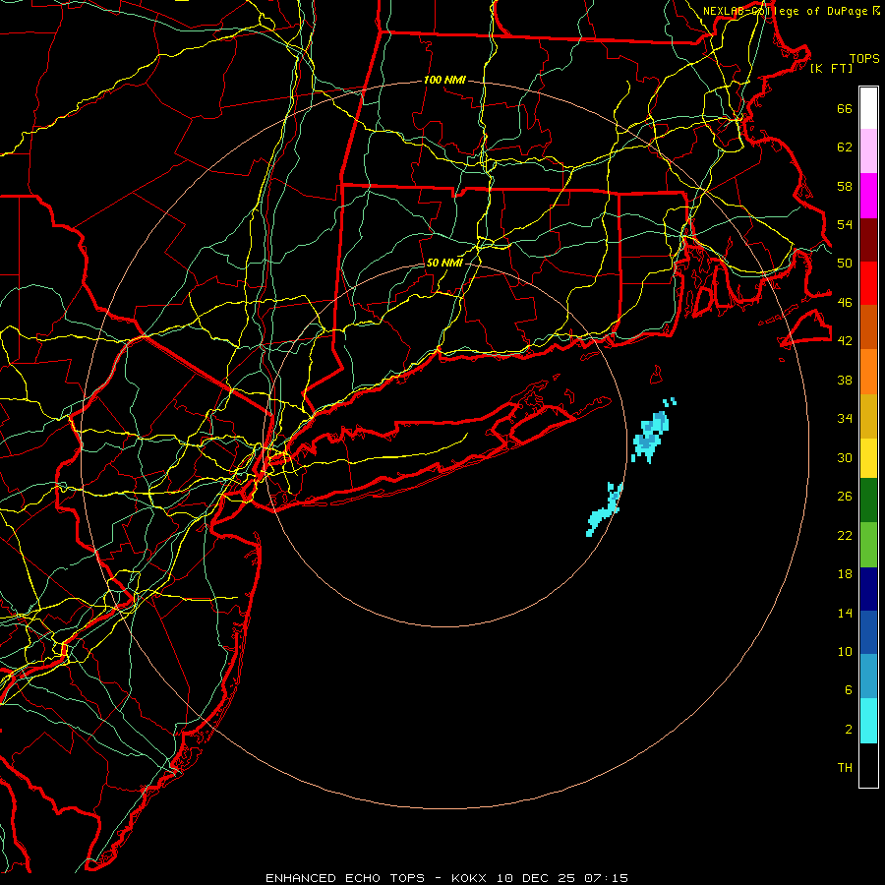Screen dimensions: 885x885
Task: Click the legend value 42
Action: coord(845,340)
